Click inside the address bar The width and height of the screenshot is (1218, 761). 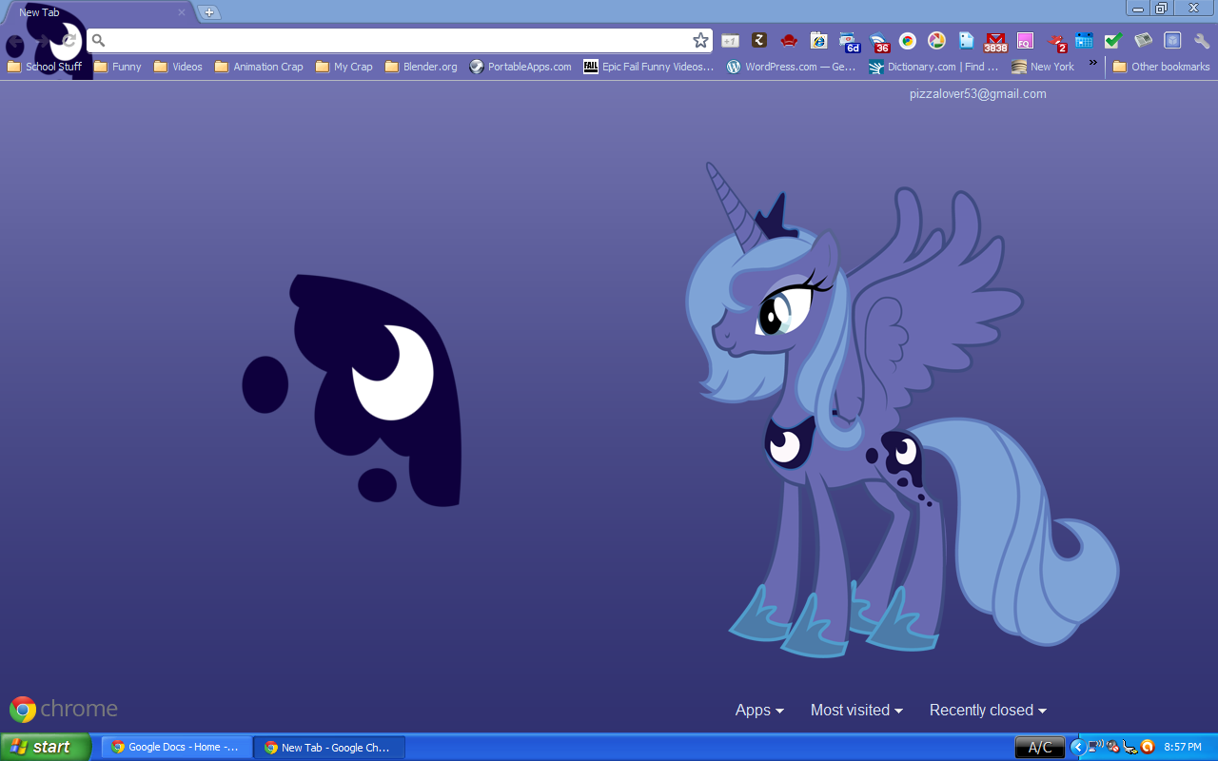tap(400, 40)
